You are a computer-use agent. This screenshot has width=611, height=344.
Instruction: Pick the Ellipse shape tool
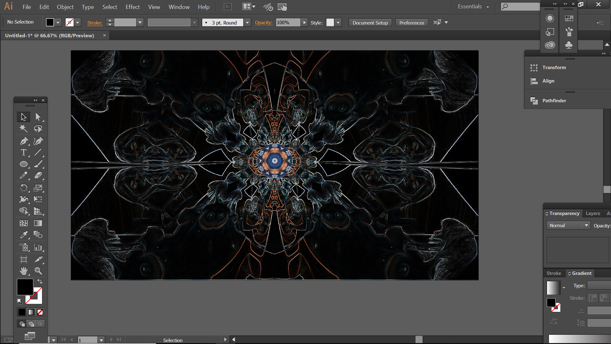24,164
